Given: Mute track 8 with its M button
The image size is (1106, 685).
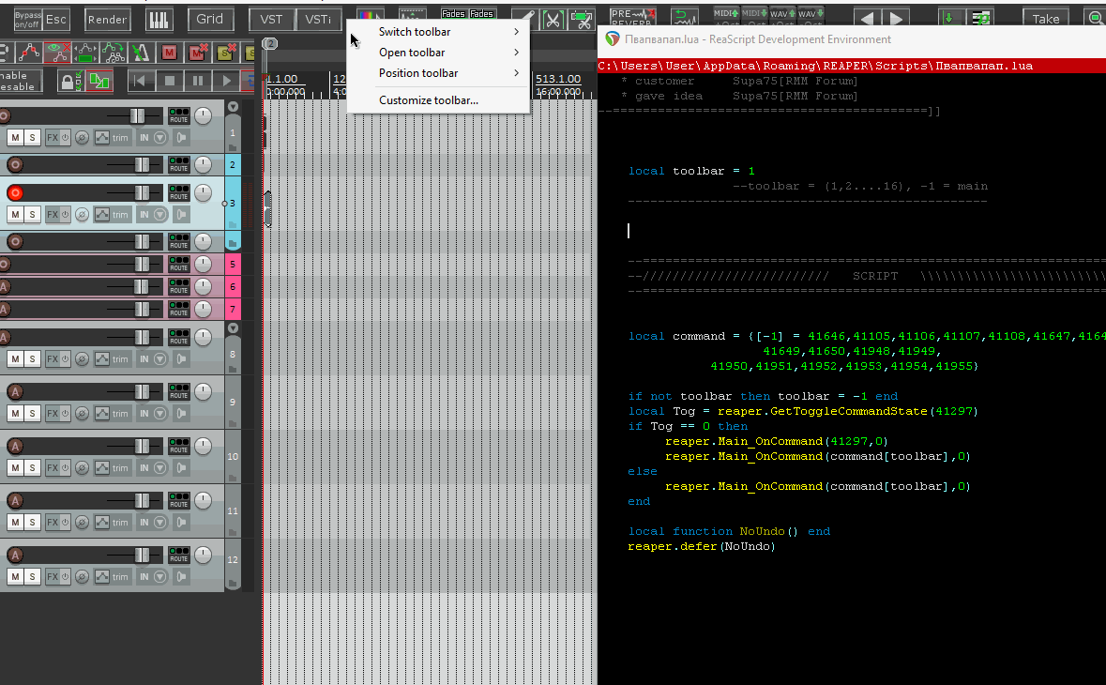Looking at the screenshot, I should (x=16, y=359).
